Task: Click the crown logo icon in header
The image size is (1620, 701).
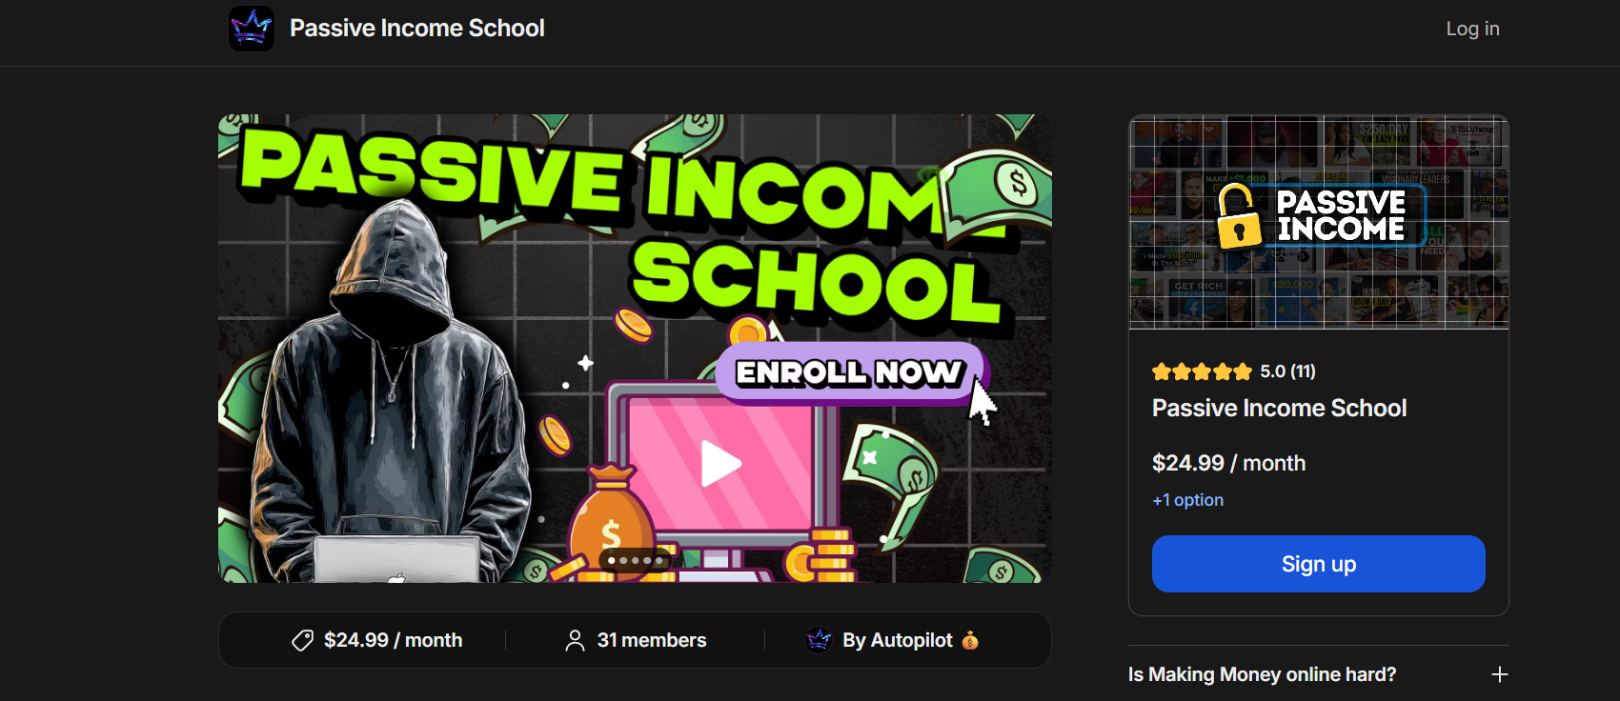Action: [252, 29]
